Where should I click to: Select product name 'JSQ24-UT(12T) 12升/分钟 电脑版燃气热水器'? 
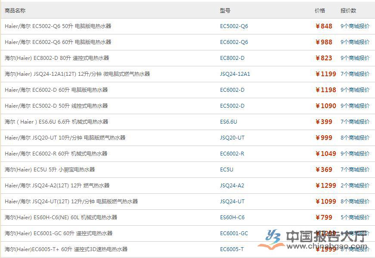[x=85, y=201]
